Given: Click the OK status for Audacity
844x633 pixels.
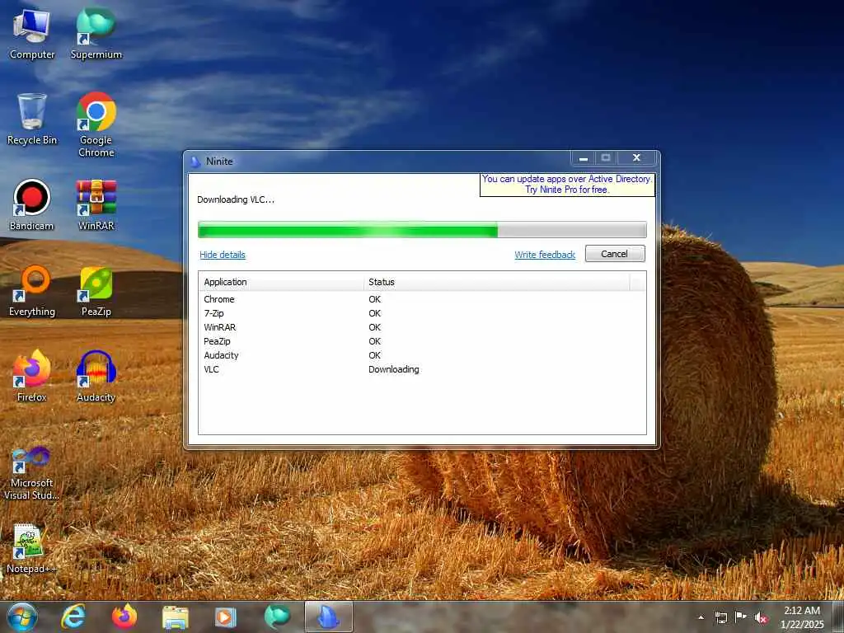Looking at the screenshot, I should (375, 355).
